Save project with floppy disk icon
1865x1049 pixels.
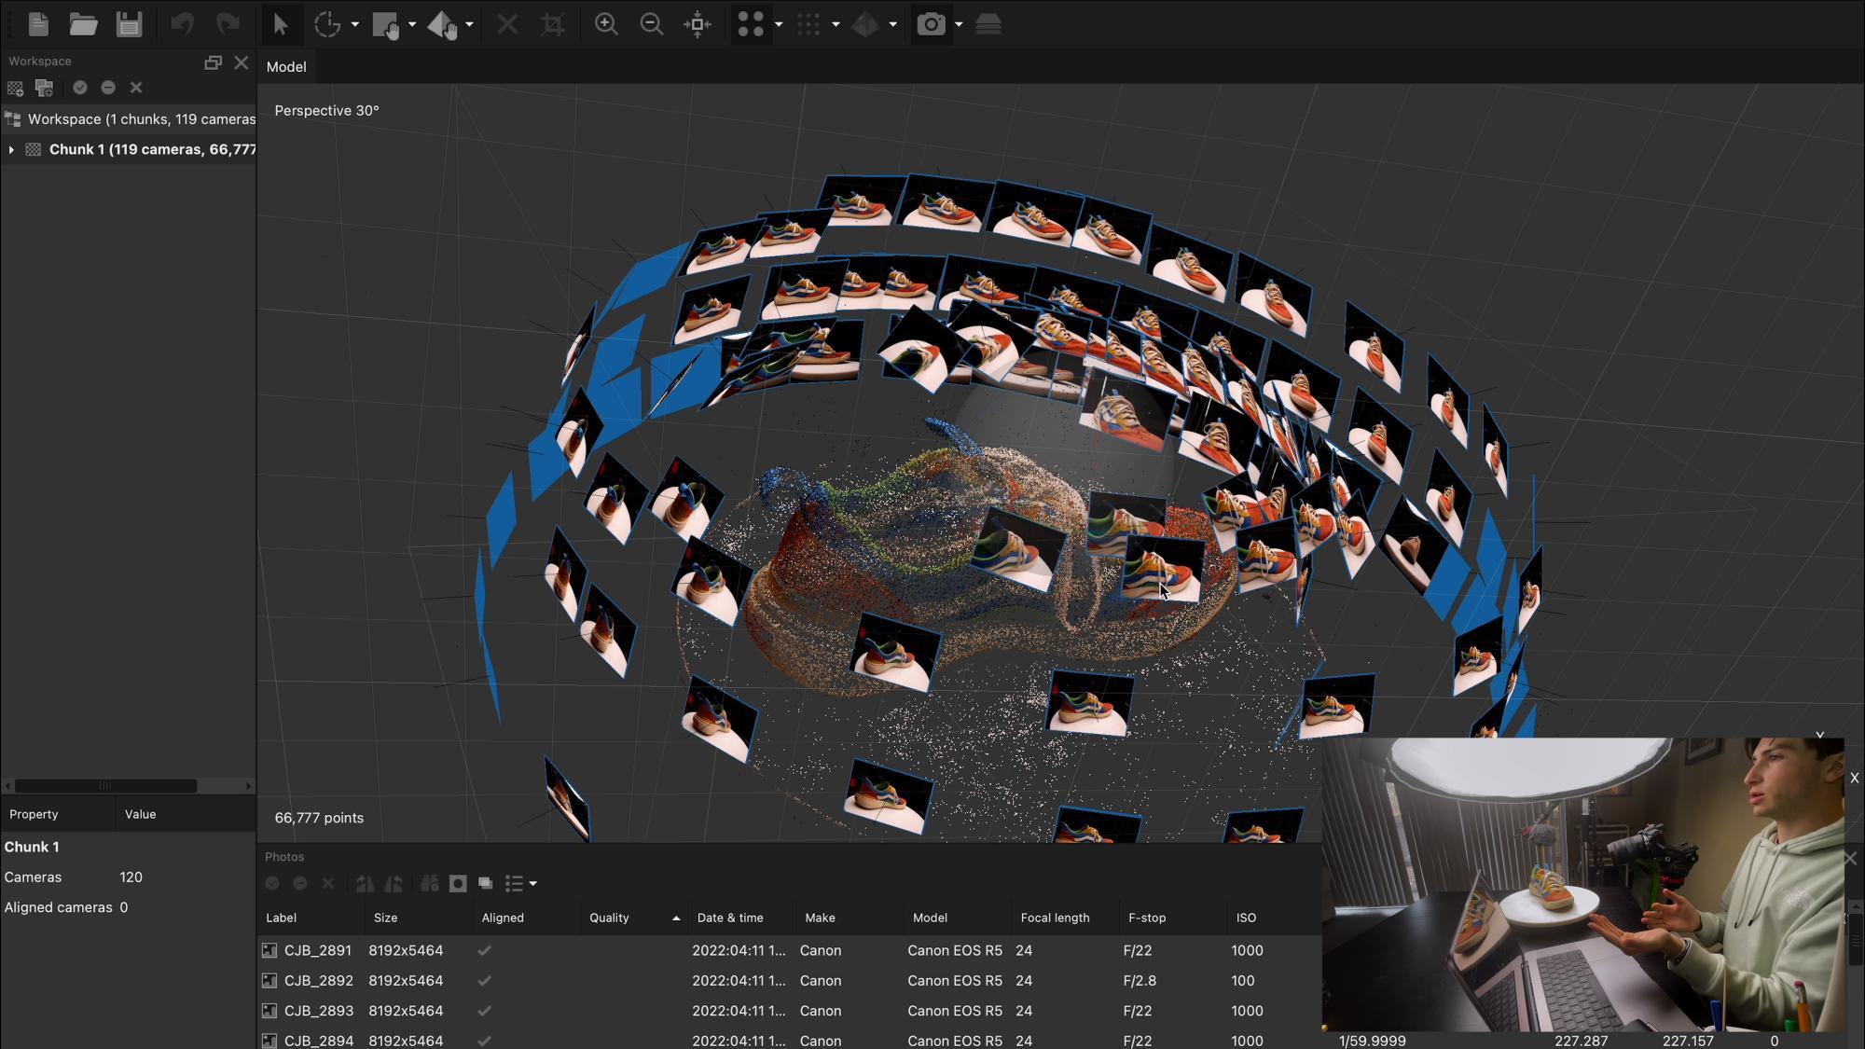pyautogui.click(x=129, y=24)
